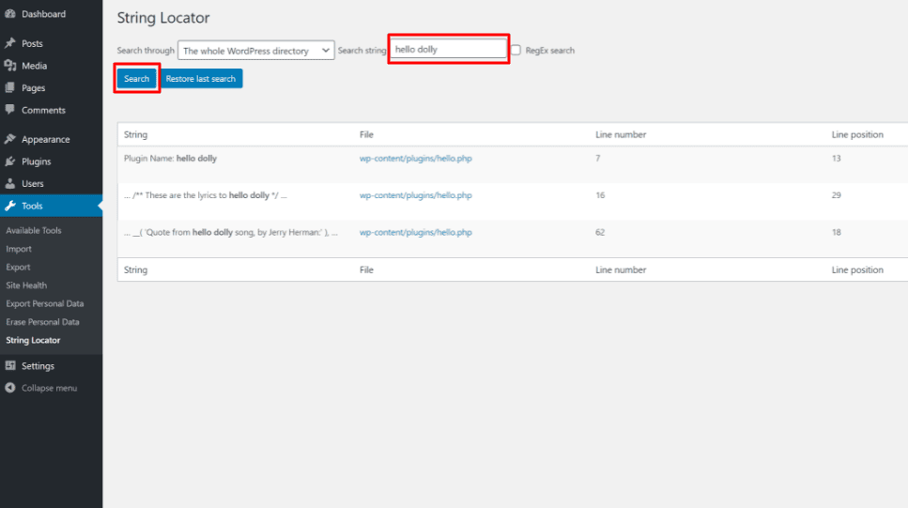The height and width of the screenshot is (508, 908).
Task: Click the Dashboard gauge icon
Action: 9,14
